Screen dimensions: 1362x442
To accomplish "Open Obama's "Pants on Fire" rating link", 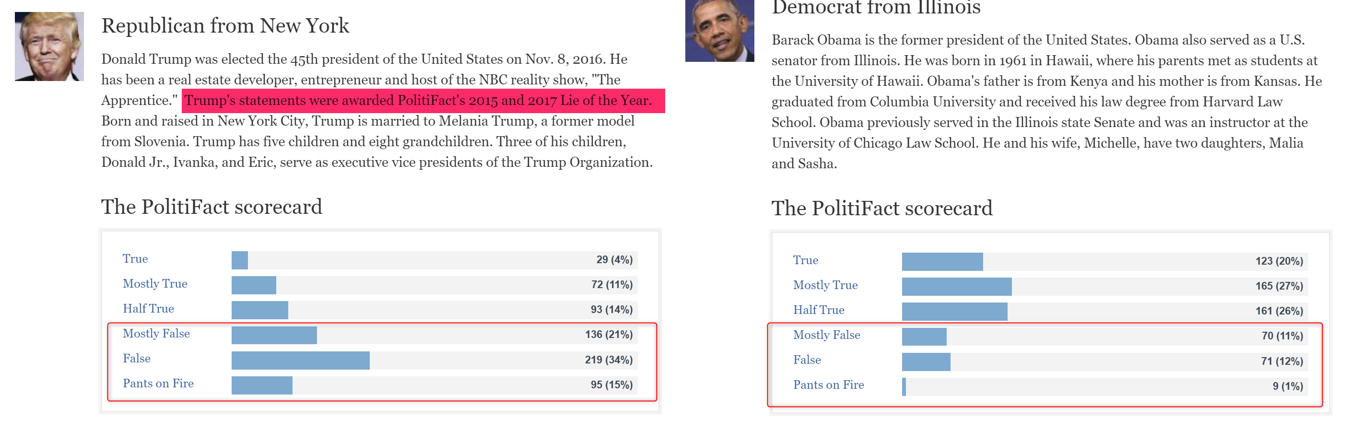I will [x=829, y=385].
